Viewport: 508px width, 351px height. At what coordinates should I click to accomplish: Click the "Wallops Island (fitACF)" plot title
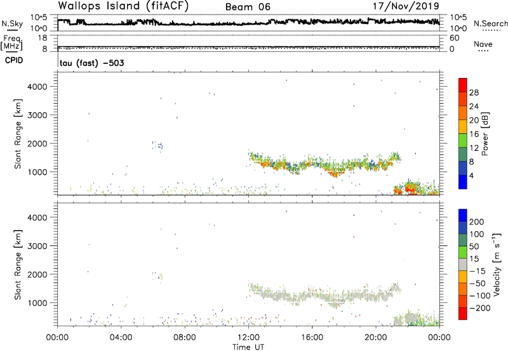point(123,6)
